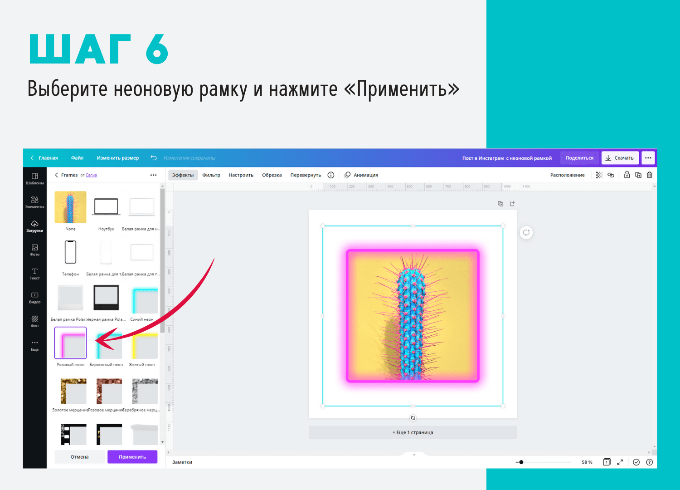680x490 pixels.
Task: Enter fullscreen with the expand arrows icon
Action: (x=620, y=462)
